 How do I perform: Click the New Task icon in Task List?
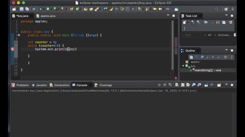185,22
